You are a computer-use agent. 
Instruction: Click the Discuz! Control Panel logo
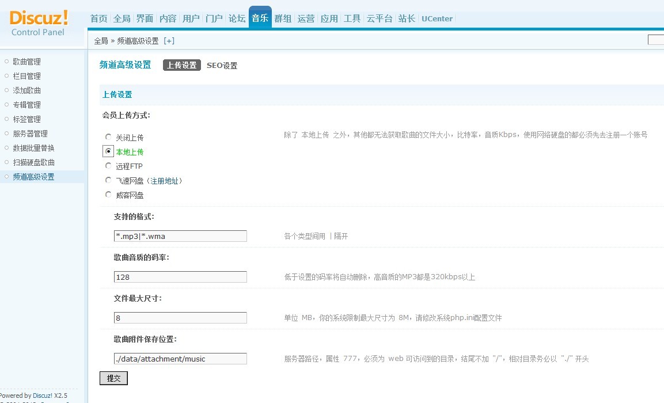tap(39, 22)
